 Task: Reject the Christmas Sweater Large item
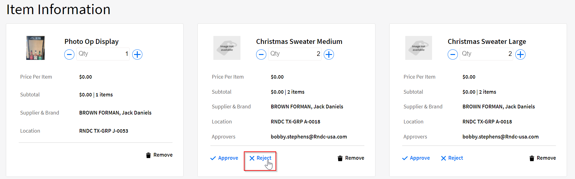pyautogui.click(x=455, y=158)
